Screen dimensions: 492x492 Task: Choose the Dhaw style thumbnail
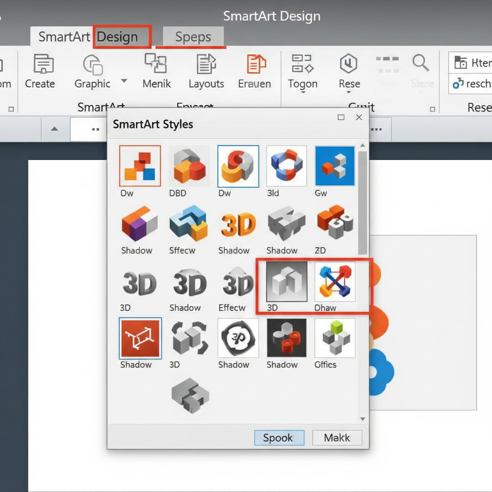point(335,282)
